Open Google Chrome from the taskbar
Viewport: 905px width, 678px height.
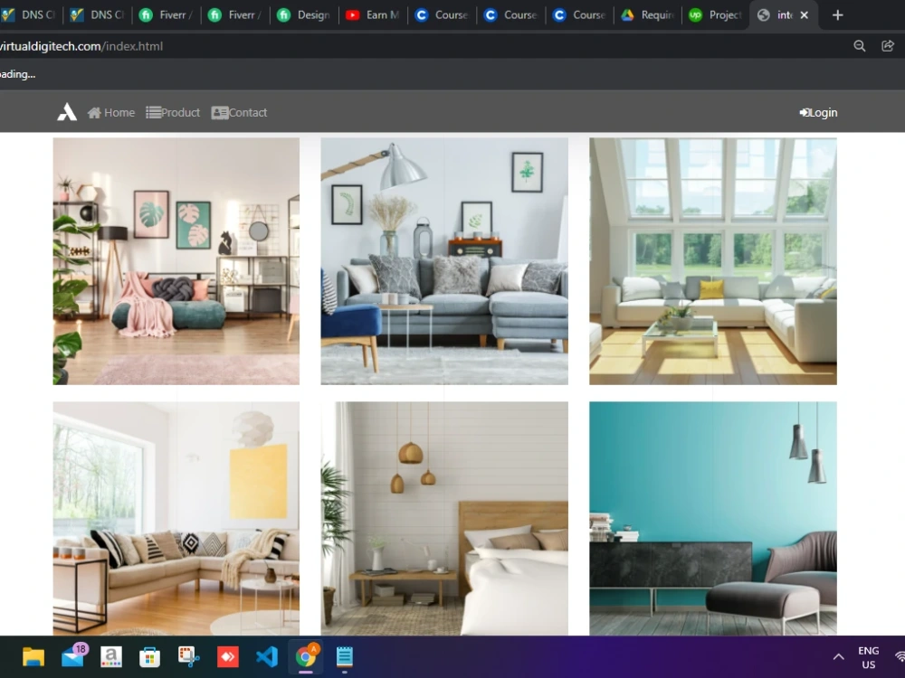(306, 656)
